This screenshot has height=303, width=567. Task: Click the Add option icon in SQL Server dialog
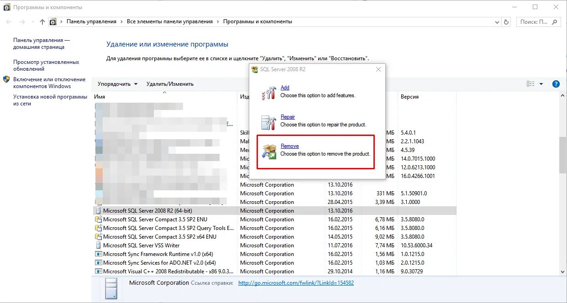[268, 93]
